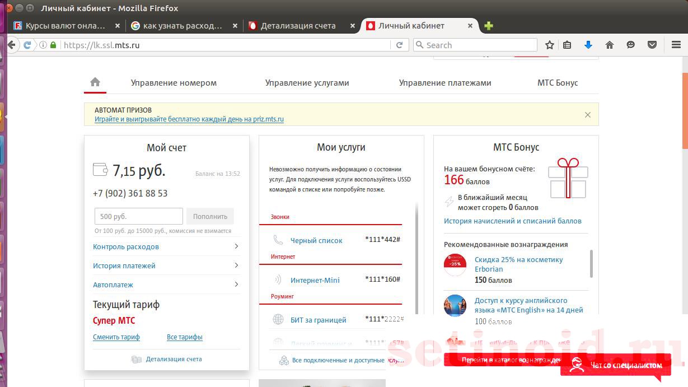The image size is (688, 387).
Task: Open БИТ за границей service link
Action: click(x=319, y=320)
